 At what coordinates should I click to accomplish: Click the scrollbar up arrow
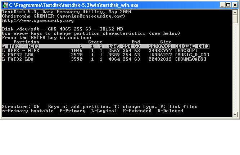[235, 12]
